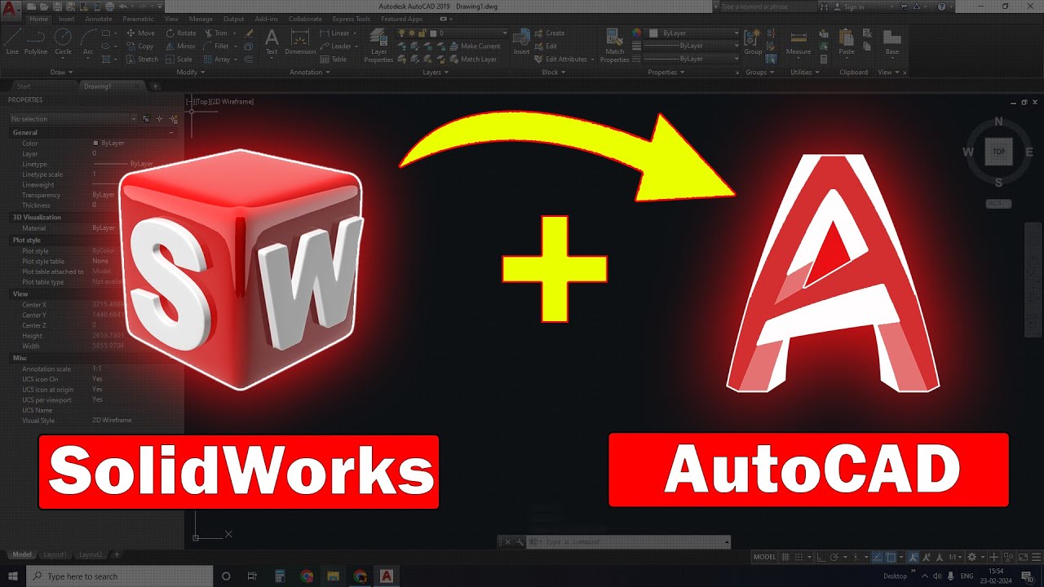Click the Array tool

(x=217, y=60)
